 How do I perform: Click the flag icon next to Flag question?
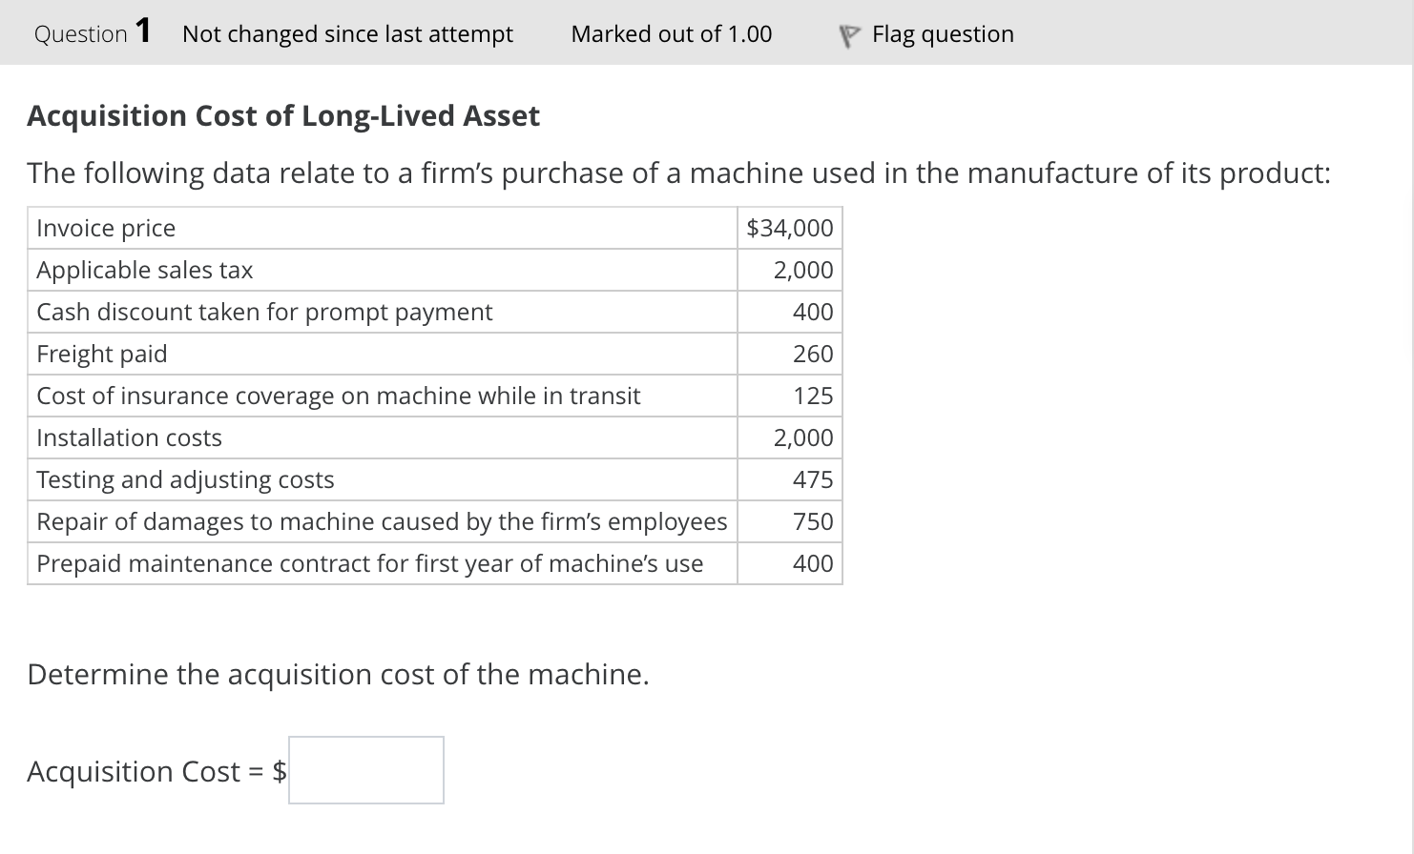[847, 33]
